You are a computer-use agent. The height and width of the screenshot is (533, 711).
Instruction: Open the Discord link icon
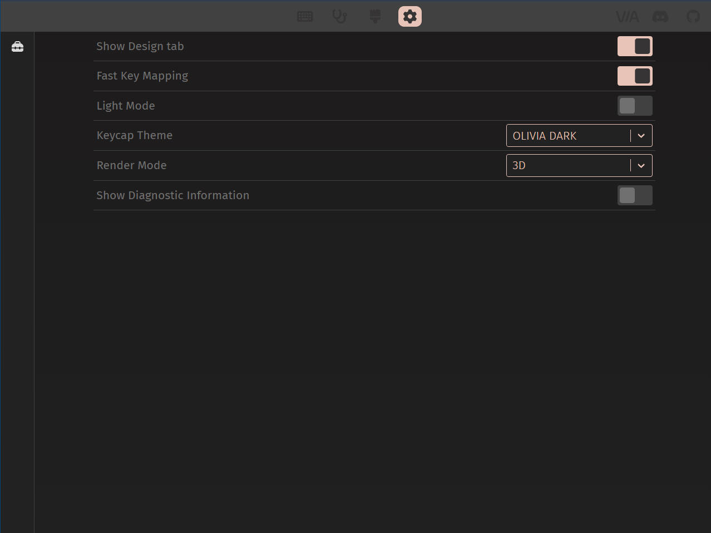tap(660, 17)
